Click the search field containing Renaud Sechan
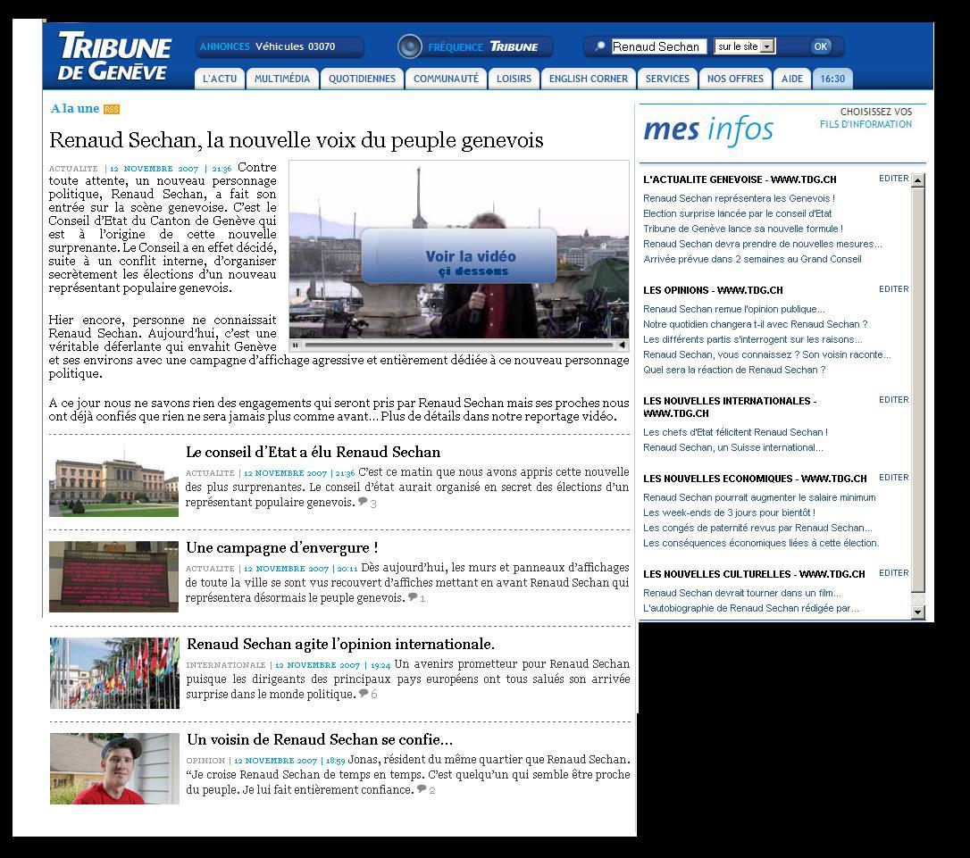 [x=658, y=46]
